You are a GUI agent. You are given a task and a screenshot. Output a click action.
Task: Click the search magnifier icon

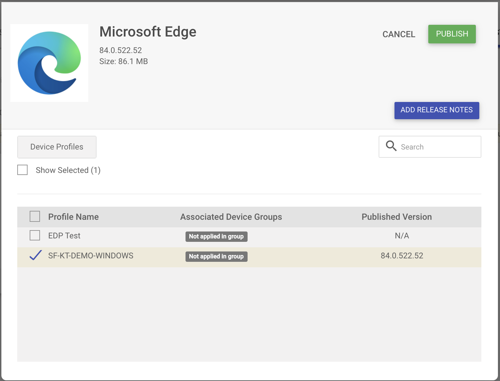(x=391, y=146)
